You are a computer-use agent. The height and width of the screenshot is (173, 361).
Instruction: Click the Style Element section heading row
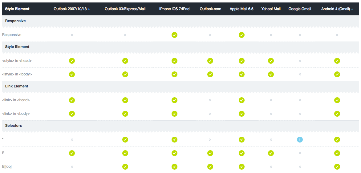(x=180, y=47)
